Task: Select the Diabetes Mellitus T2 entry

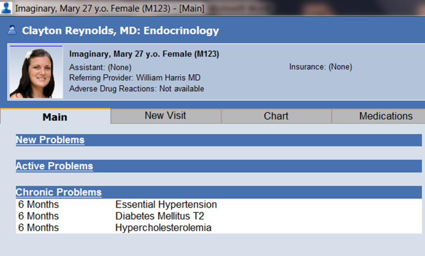Action: point(159,216)
